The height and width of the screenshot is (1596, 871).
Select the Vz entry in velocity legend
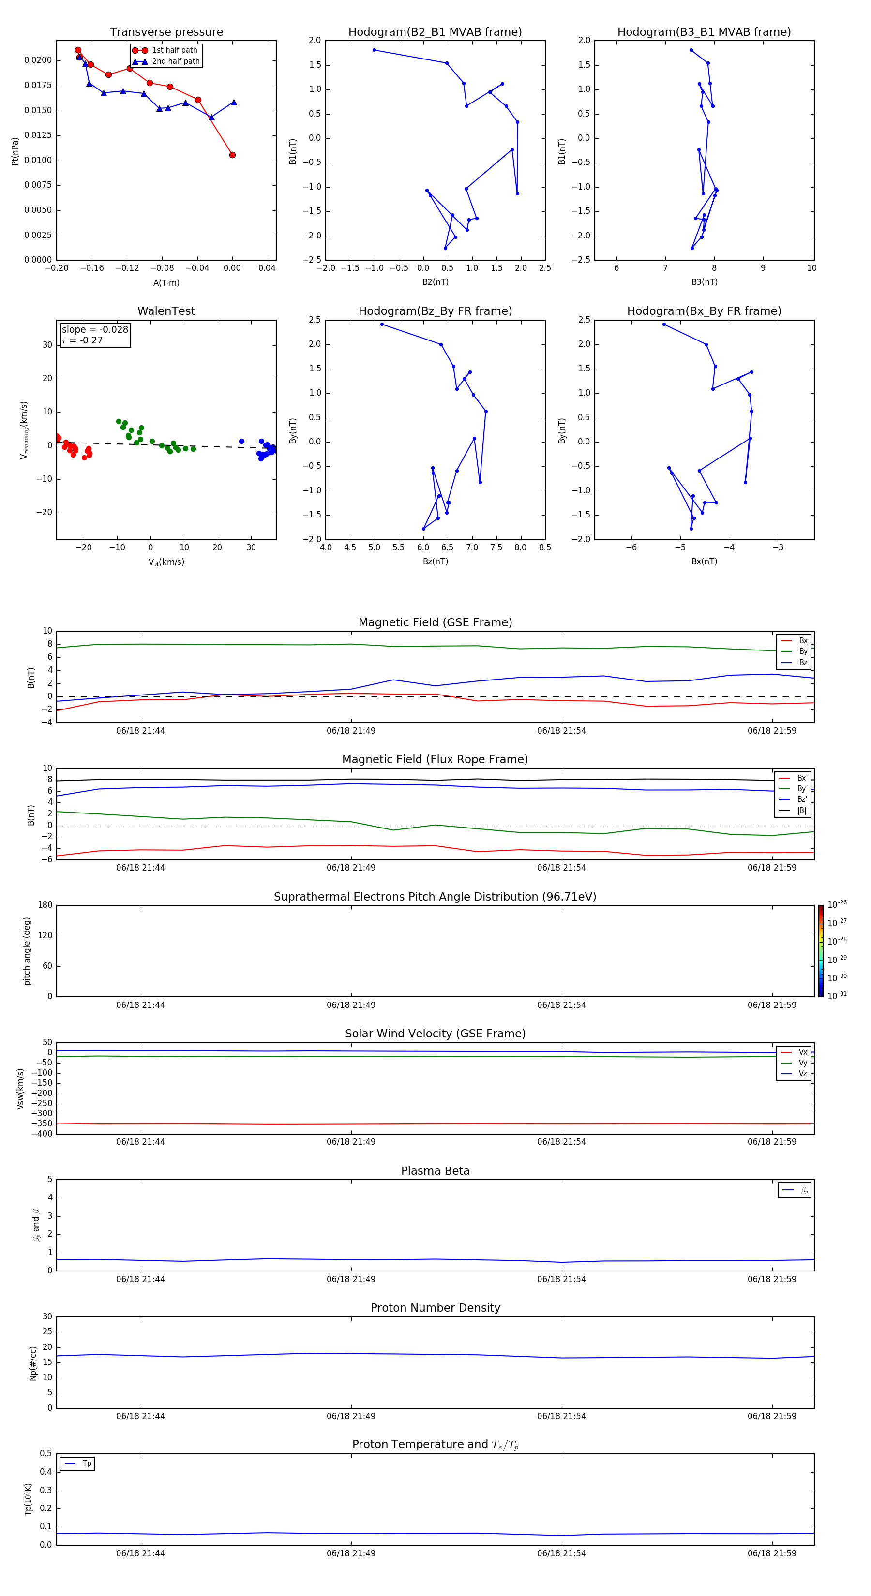point(794,1074)
